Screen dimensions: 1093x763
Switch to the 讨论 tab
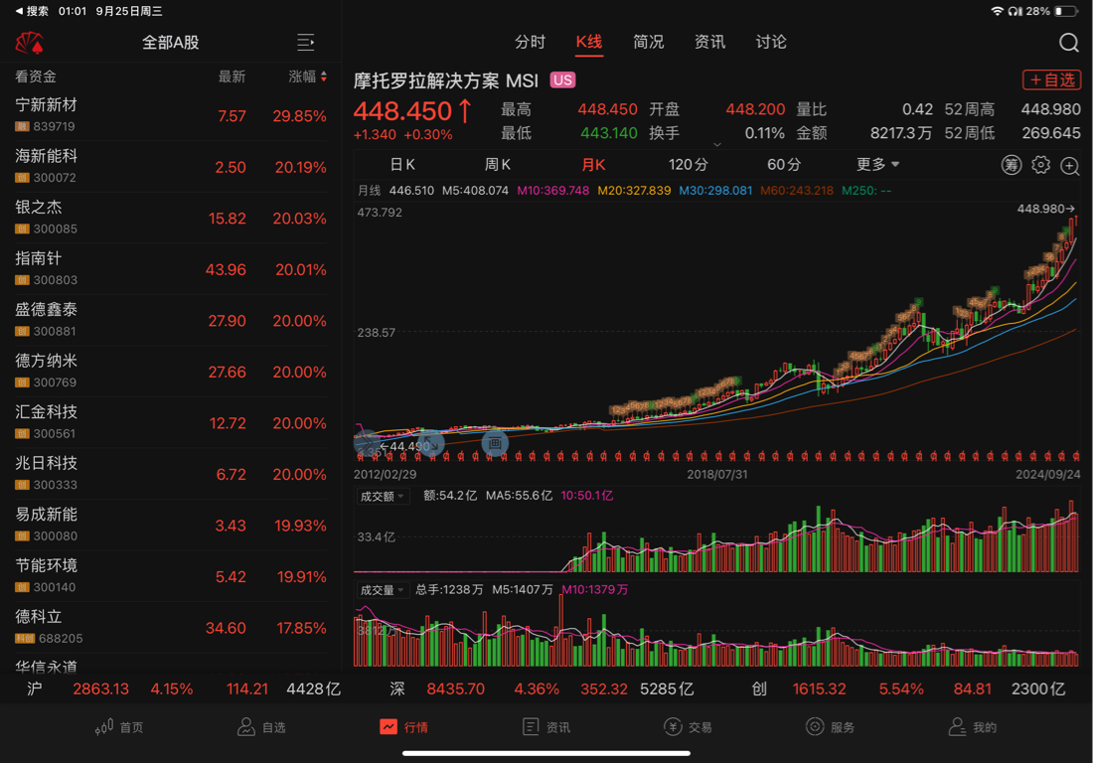click(x=771, y=42)
